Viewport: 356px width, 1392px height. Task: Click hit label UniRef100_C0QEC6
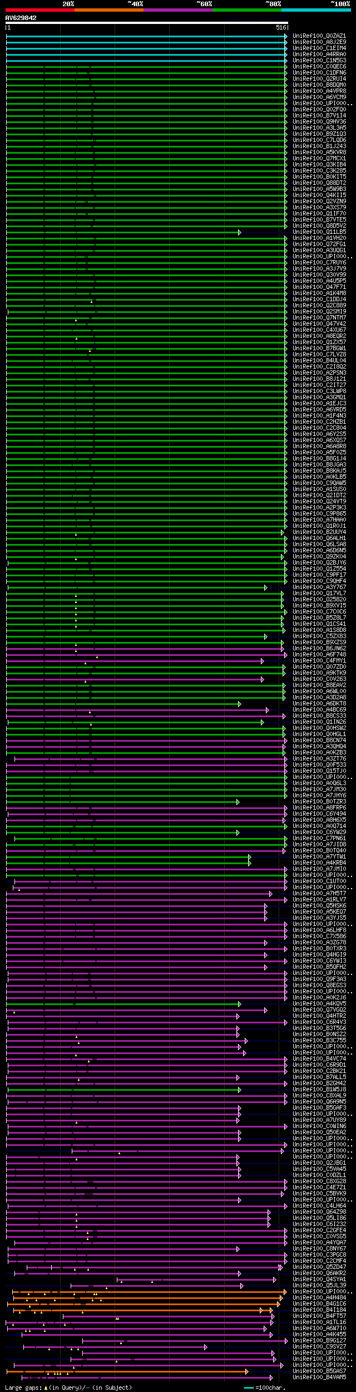[319, 67]
